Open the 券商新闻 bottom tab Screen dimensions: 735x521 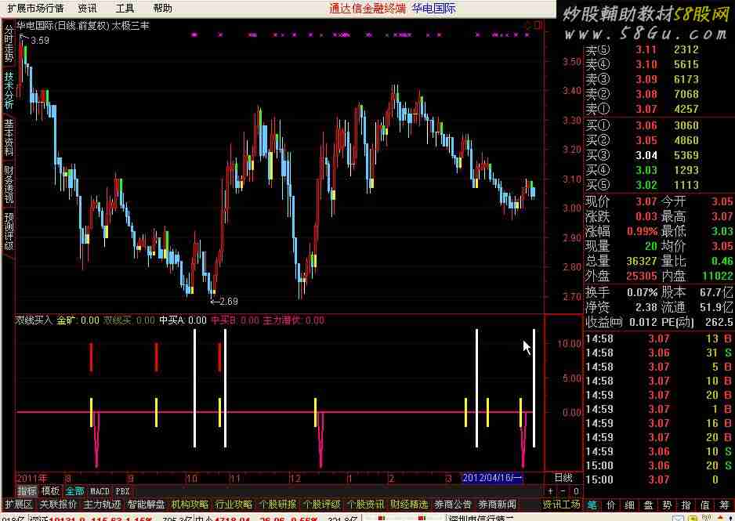tap(498, 504)
